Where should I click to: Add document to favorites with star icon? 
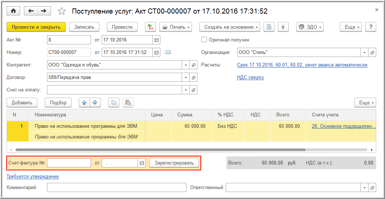tap(62, 11)
